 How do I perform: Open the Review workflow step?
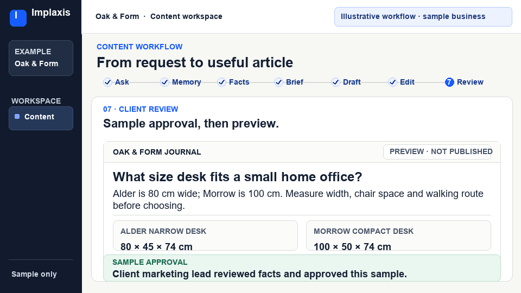[x=464, y=82]
